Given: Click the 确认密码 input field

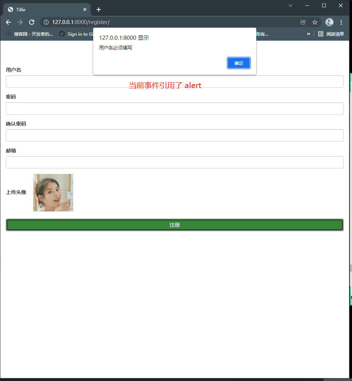Looking at the screenshot, I should (174, 135).
